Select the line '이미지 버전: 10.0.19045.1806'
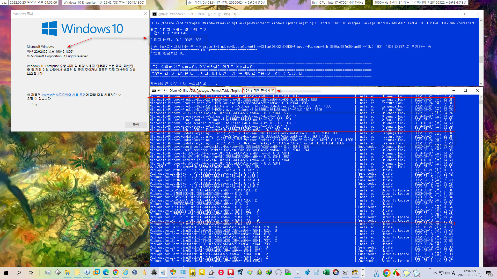The image size is (497, 279). tap(176, 40)
